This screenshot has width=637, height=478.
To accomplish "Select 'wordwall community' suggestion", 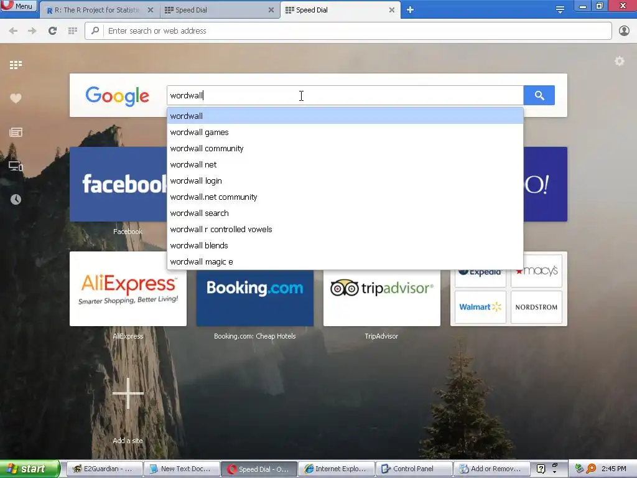I will point(345,148).
